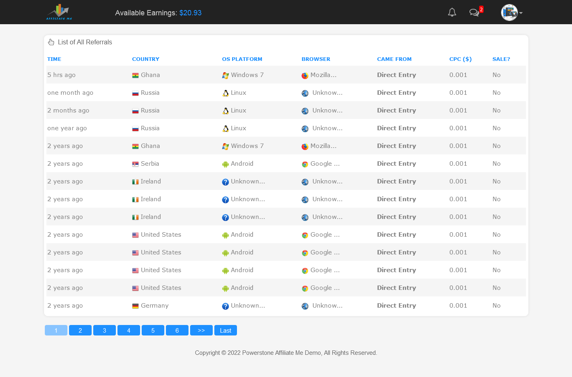Open the notifications bell
Viewport: 572px width, 377px height.
click(x=452, y=12)
